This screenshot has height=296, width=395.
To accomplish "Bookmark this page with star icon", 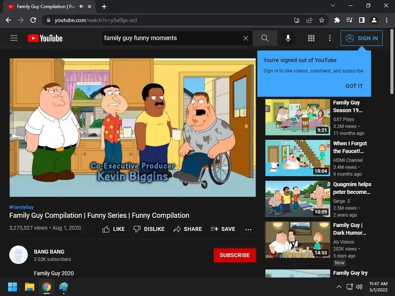I will (322, 20).
